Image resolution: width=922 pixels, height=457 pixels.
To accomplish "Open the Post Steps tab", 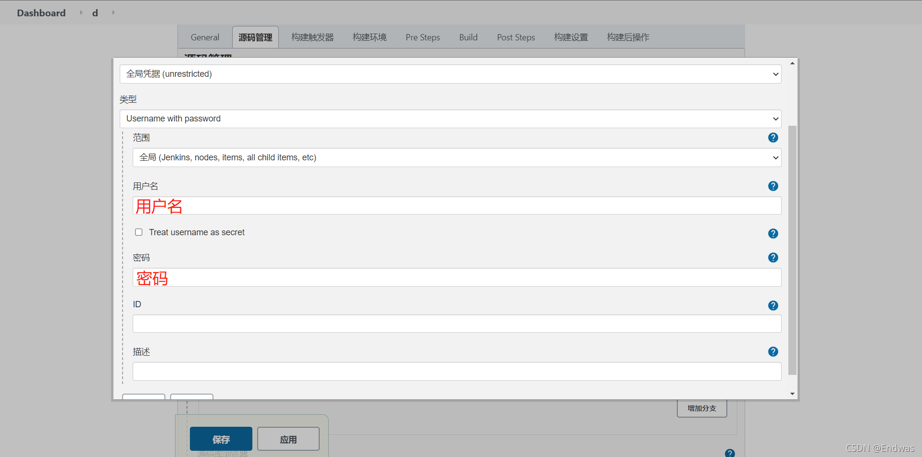I will tap(516, 37).
